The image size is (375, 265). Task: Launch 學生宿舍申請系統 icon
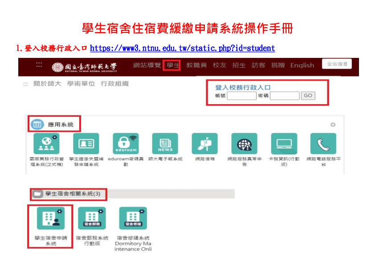click(x=50, y=218)
